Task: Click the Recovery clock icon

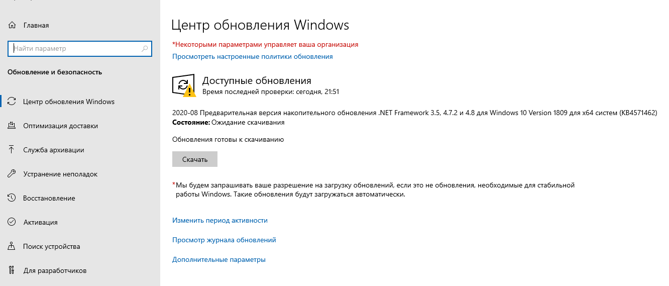Action: click(12, 198)
